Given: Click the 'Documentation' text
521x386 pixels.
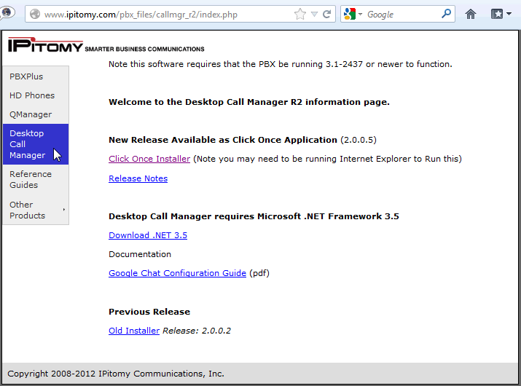Looking at the screenshot, I should (140, 254).
